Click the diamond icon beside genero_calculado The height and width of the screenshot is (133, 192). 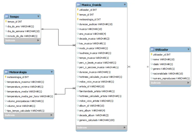click(78, 120)
